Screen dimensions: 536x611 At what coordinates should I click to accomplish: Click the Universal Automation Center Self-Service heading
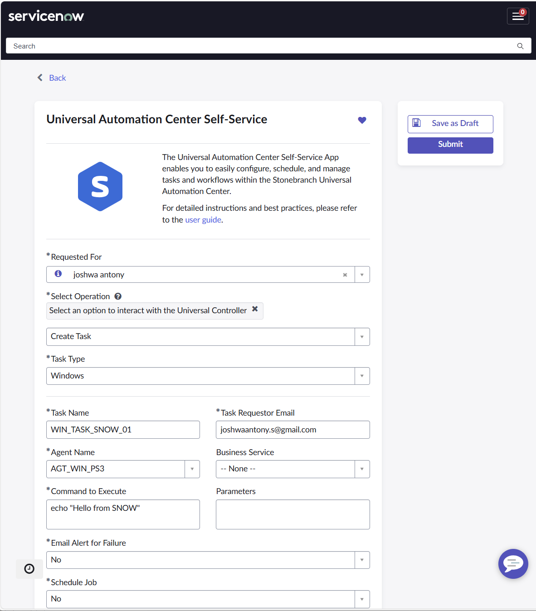point(157,119)
